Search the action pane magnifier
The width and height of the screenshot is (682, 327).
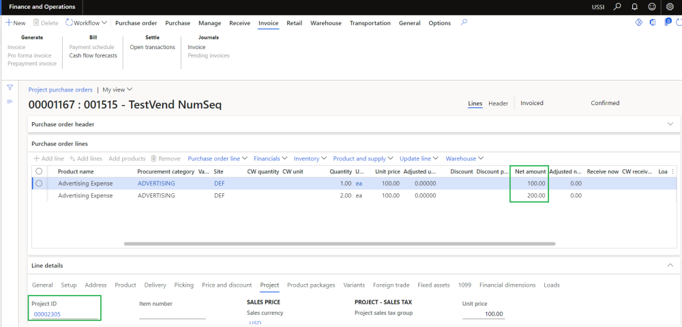click(x=464, y=23)
